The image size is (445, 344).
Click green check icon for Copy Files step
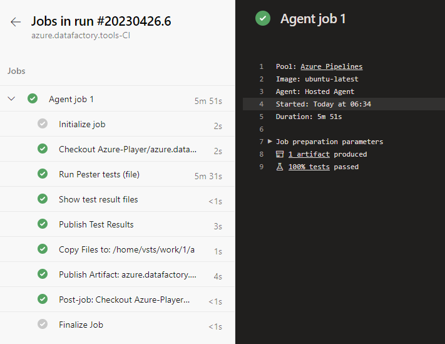43,249
